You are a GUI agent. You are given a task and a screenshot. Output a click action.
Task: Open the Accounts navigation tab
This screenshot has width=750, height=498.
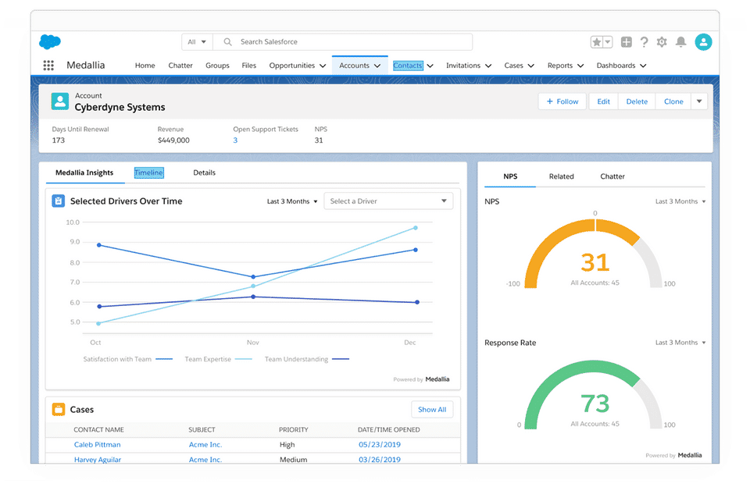pyautogui.click(x=354, y=66)
